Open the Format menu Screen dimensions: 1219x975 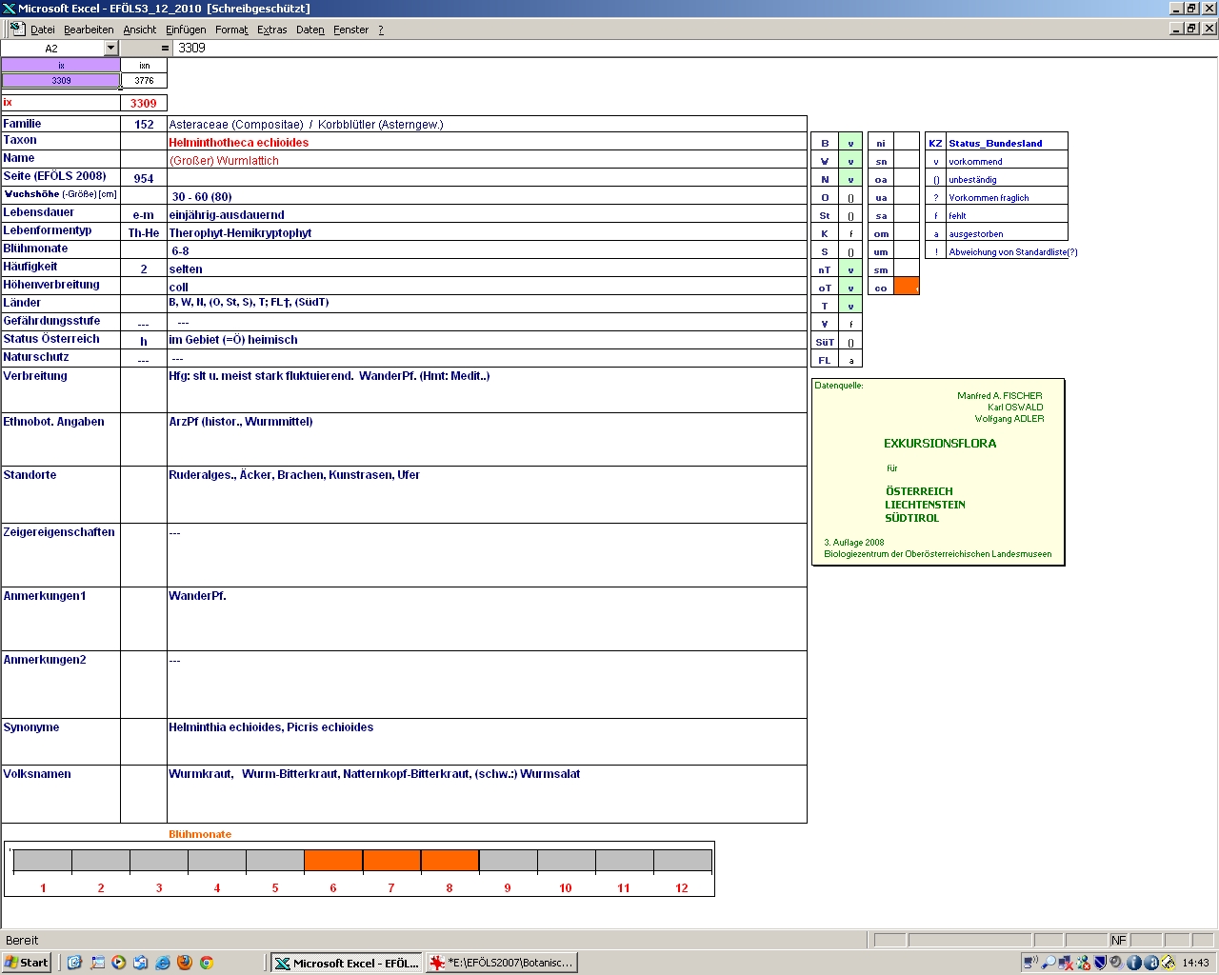click(231, 30)
